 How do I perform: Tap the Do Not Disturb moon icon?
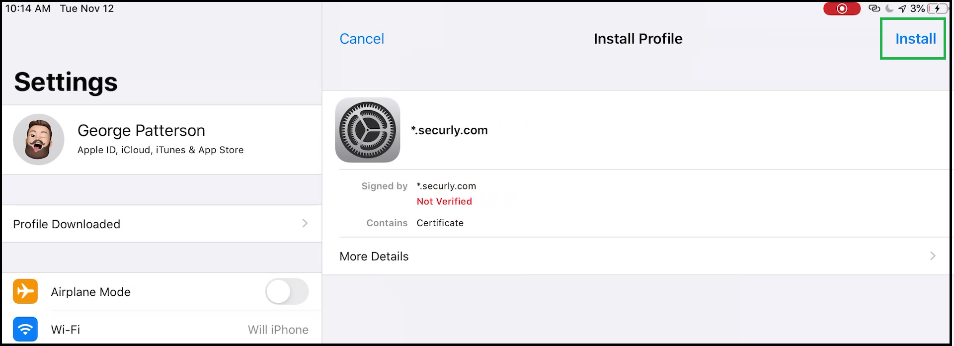click(x=889, y=8)
